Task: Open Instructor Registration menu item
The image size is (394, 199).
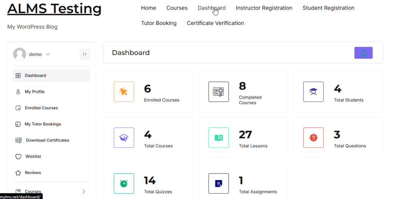Action: click(x=264, y=8)
